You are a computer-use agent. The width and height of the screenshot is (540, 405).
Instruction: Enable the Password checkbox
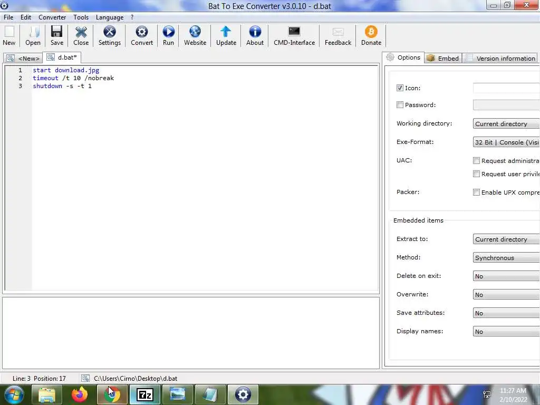pos(400,105)
